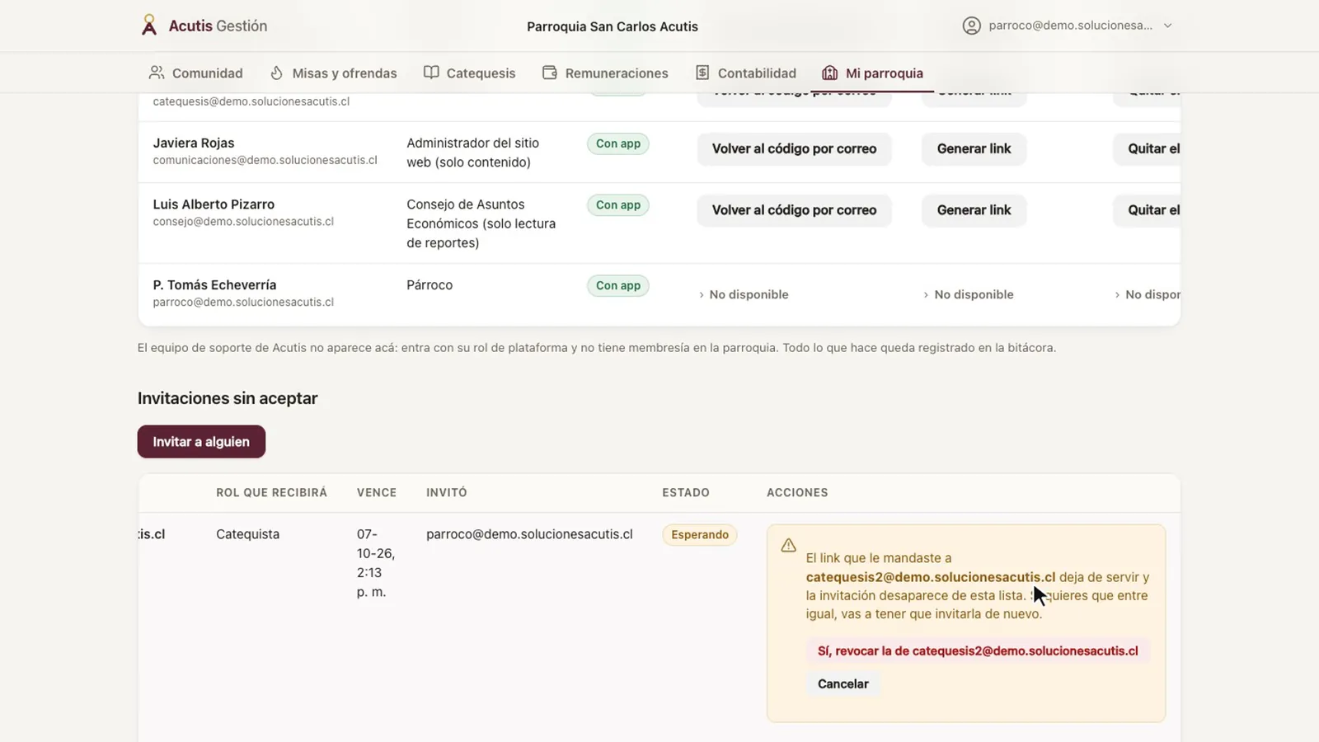
Task: Click the 'Catequista' role cell
Action: pos(248,534)
